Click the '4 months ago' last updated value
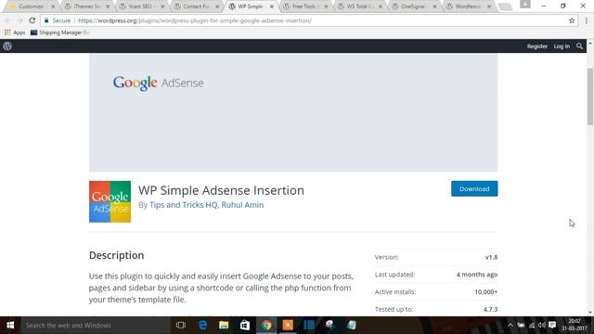 tap(476, 275)
